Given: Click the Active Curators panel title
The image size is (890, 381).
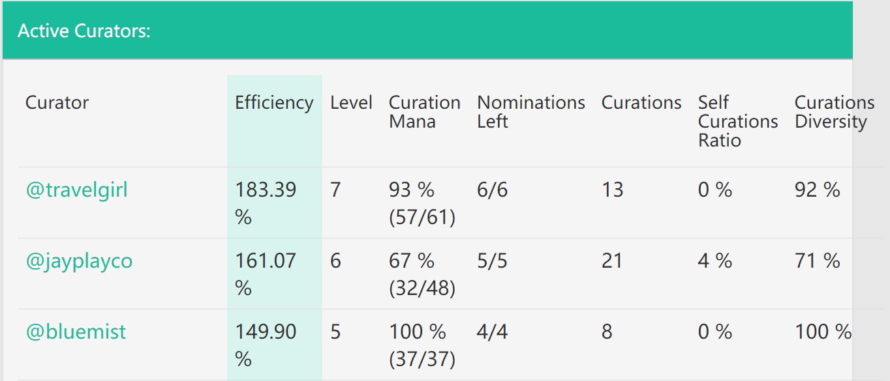Looking at the screenshot, I should click(84, 31).
